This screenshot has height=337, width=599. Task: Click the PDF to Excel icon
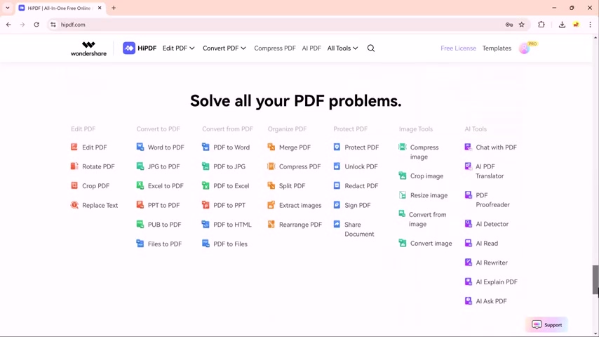tap(206, 185)
